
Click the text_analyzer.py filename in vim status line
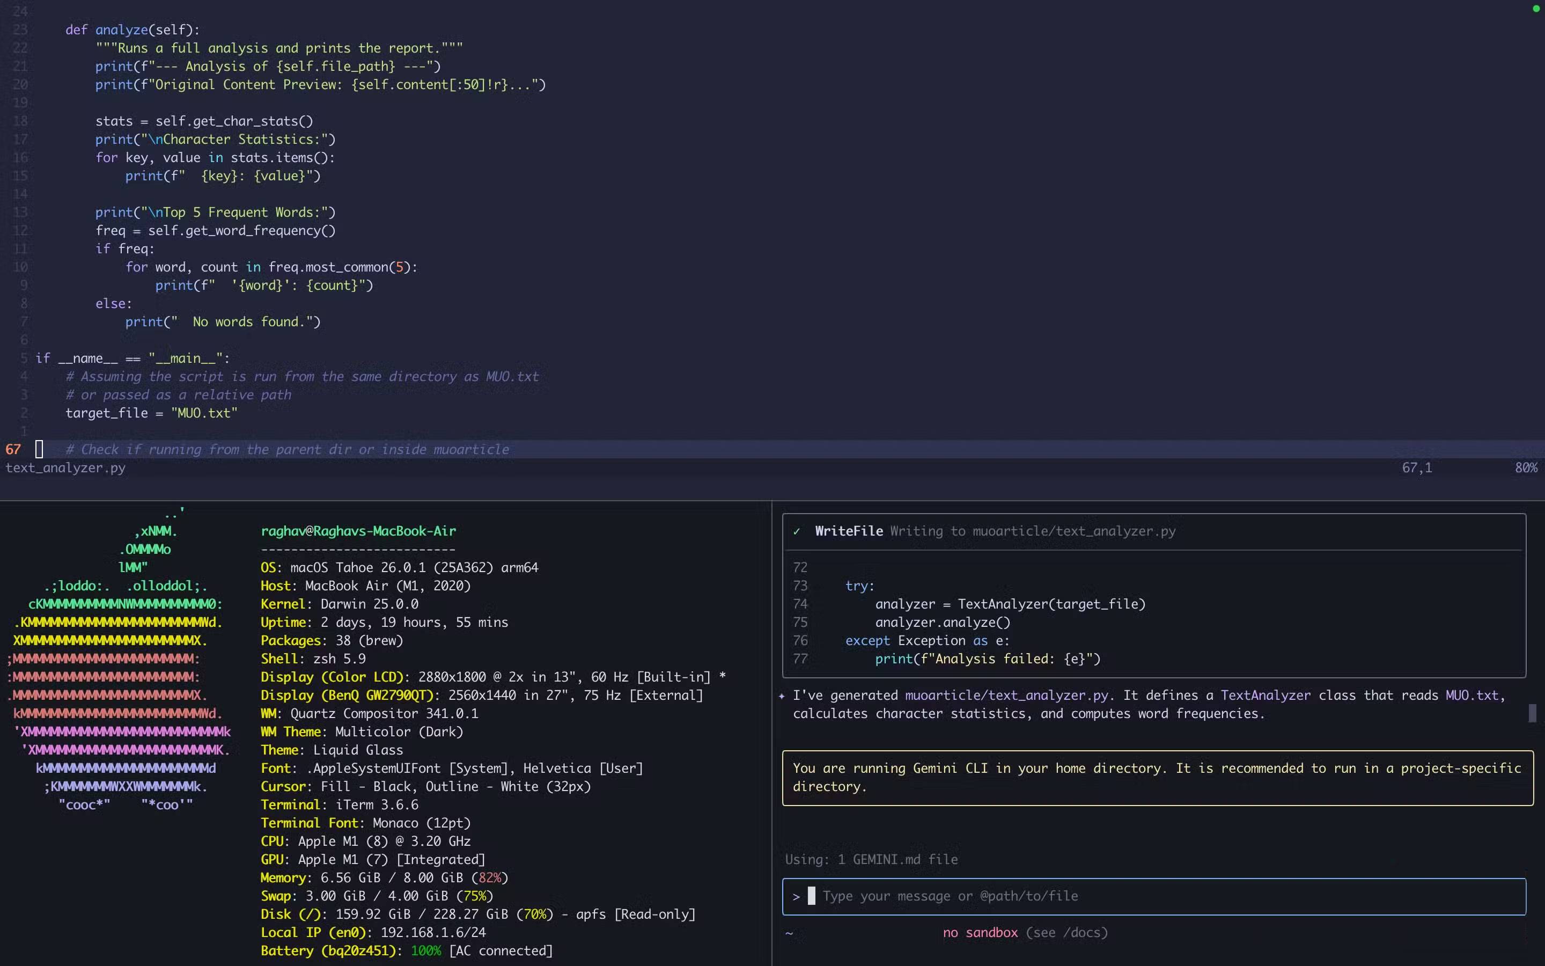coord(66,467)
